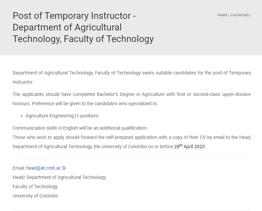262x211 pixels.
Task: Click the 'Head/ Department of Agricultural Technology' line
Action: [x=59, y=177]
